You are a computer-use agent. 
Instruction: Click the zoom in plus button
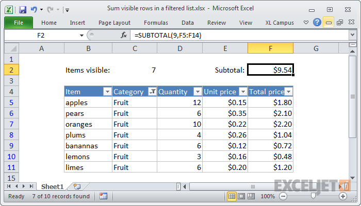coord(343,196)
